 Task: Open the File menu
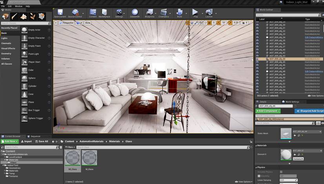(x=3, y=6)
